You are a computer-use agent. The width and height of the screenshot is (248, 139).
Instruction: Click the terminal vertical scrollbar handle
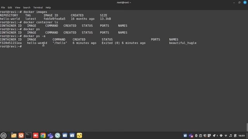(247, 127)
